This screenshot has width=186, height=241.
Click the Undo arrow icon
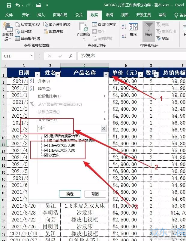(x=18, y=5)
